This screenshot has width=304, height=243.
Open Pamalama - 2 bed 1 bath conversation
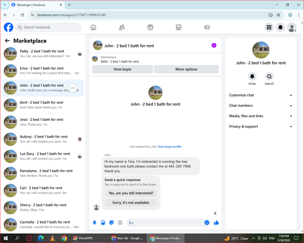pyautogui.click(x=43, y=173)
